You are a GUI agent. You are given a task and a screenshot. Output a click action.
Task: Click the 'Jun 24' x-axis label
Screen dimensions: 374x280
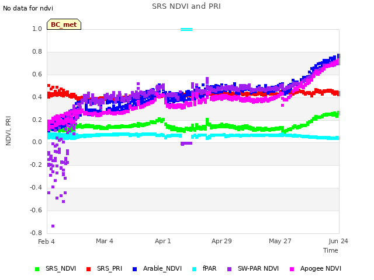point(338,241)
